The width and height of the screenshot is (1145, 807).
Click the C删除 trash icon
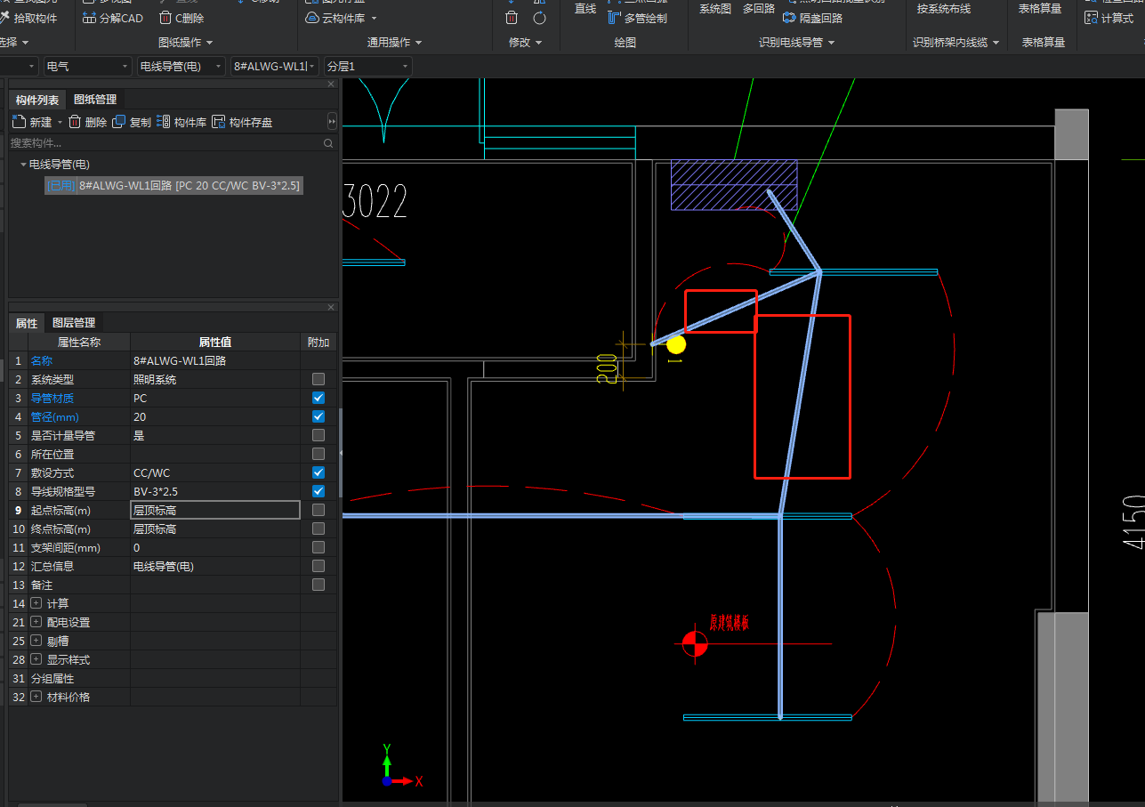click(165, 18)
